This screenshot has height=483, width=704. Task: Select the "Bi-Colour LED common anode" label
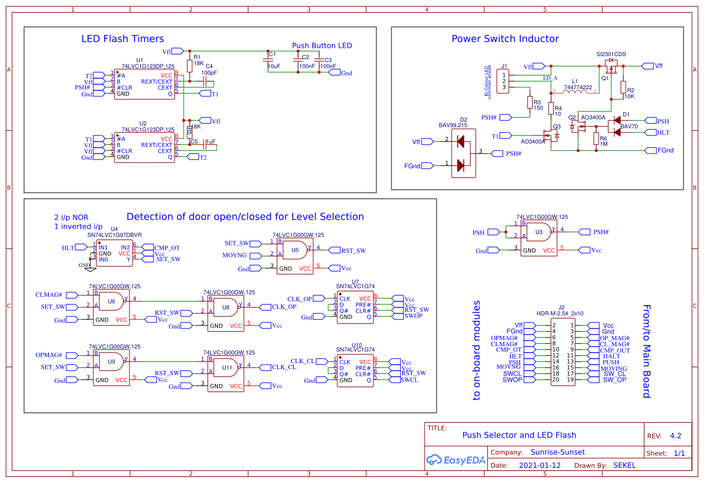pyautogui.click(x=488, y=81)
